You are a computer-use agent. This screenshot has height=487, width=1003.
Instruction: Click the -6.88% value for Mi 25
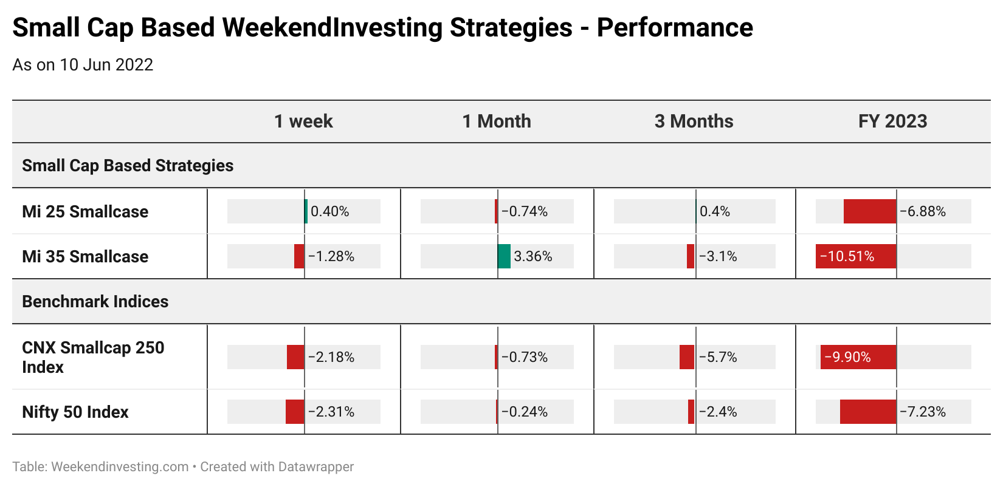pos(923,211)
